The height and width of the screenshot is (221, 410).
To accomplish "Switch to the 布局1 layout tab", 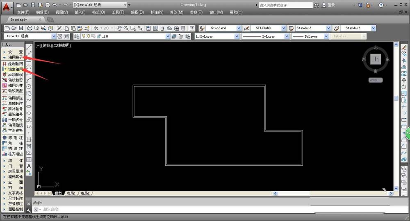I will pos(71,193).
